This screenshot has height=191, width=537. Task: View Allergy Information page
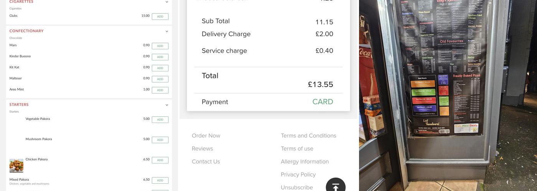tap(305, 162)
